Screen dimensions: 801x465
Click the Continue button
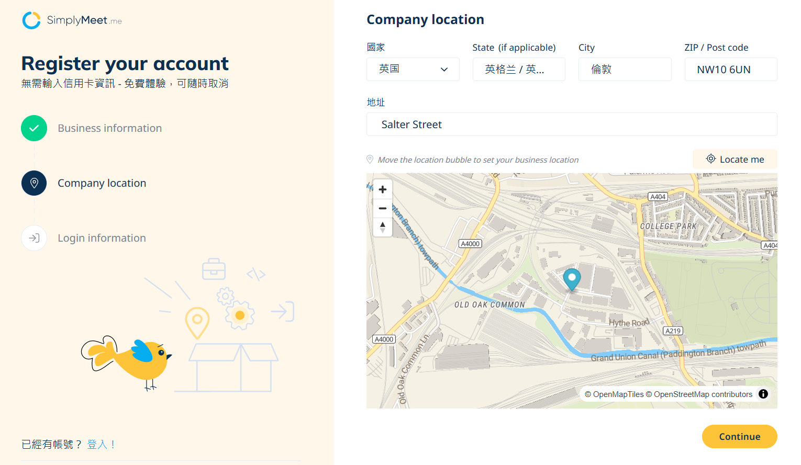tap(740, 436)
